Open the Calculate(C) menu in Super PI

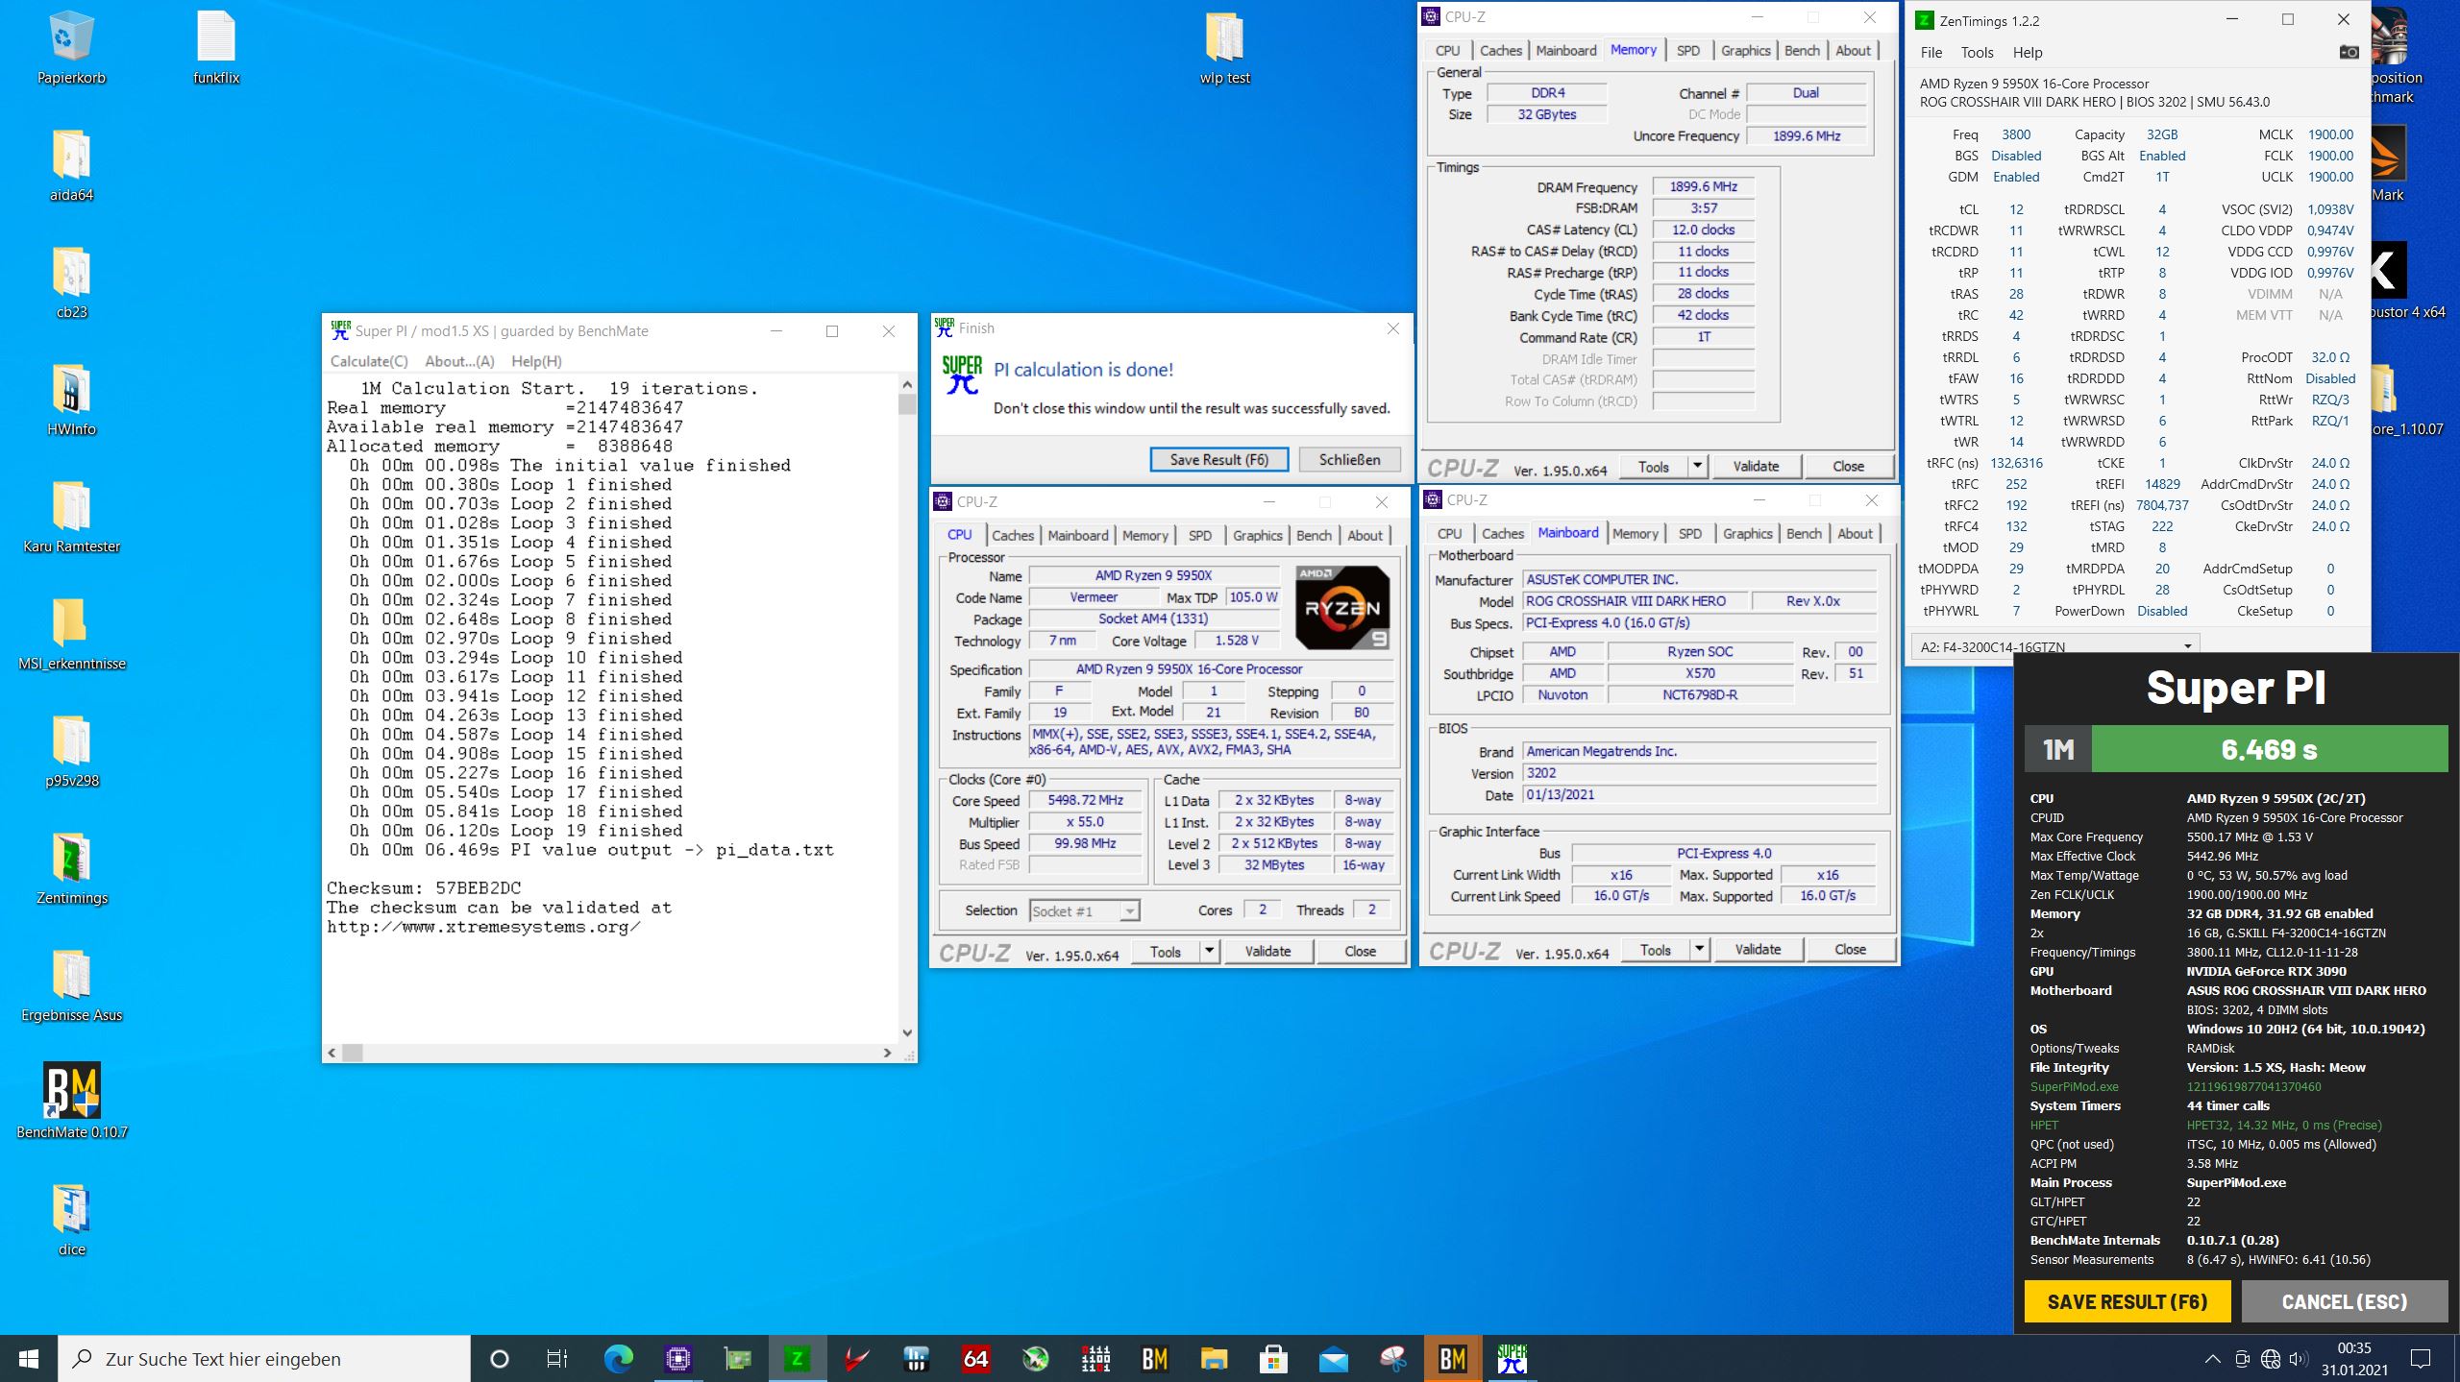pos(369,361)
